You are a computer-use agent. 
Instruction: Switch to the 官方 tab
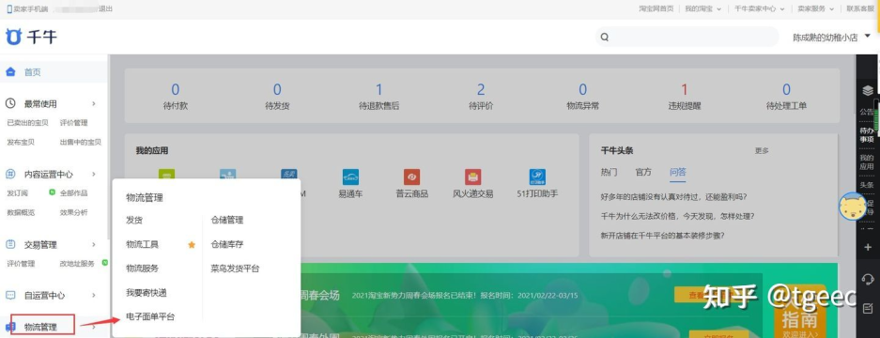[x=643, y=172]
